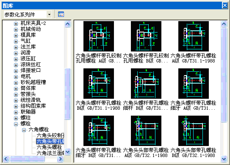Expand the 法兰库 tree node
Viewport: 230px width, 165px height.
click(x=16, y=47)
